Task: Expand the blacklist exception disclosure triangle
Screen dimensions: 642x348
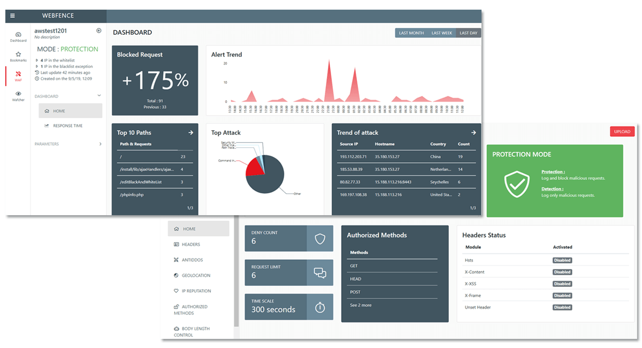Action: [x=36, y=66]
